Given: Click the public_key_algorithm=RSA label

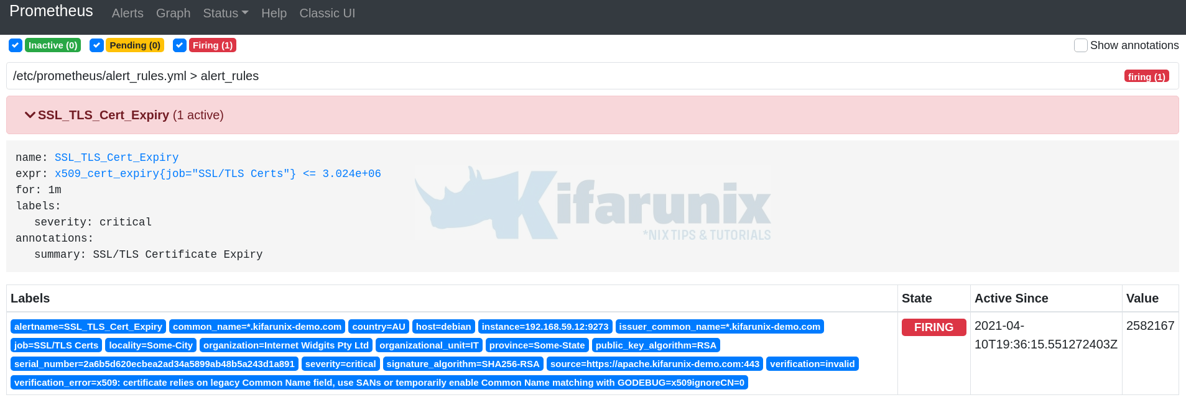Looking at the screenshot, I should tap(656, 345).
